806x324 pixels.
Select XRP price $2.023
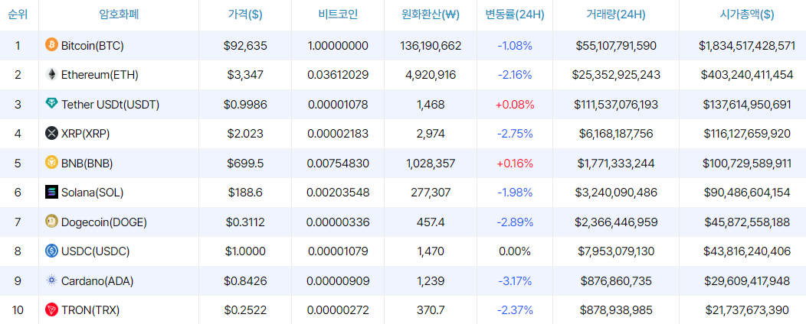(x=245, y=134)
